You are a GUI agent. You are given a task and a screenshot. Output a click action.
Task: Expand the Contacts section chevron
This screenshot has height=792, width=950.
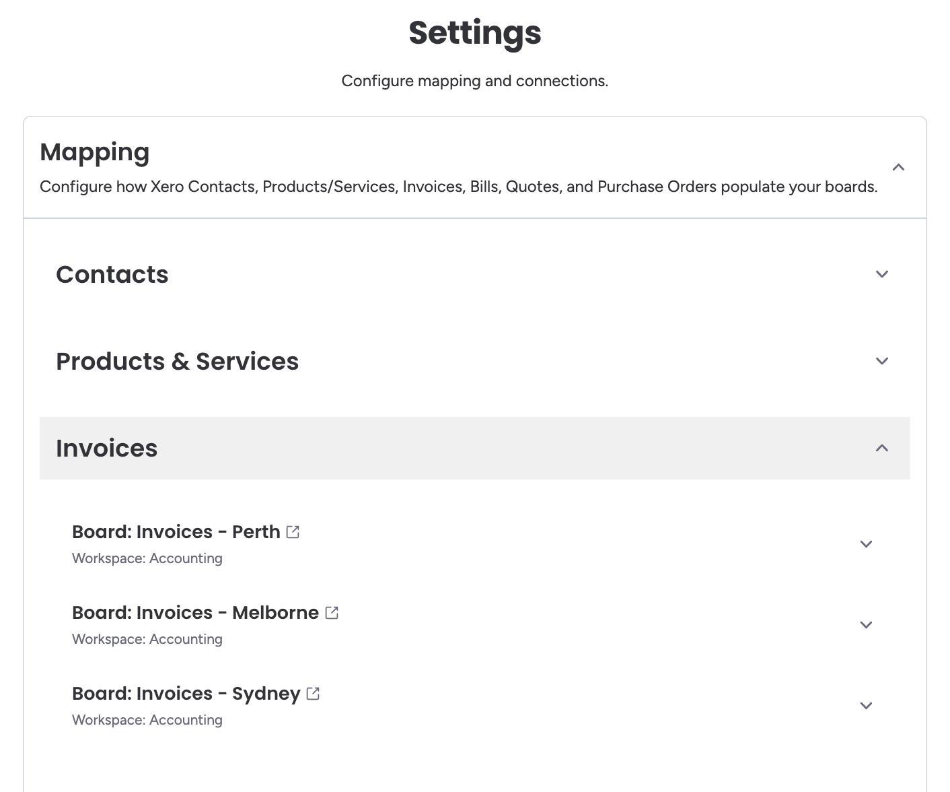[882, 274]
